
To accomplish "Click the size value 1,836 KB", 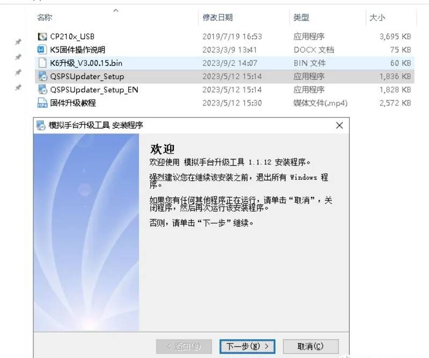I will [395, 77].
